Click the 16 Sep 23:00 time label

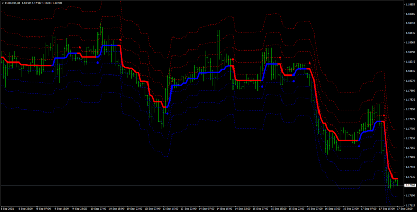pos(351,209)
